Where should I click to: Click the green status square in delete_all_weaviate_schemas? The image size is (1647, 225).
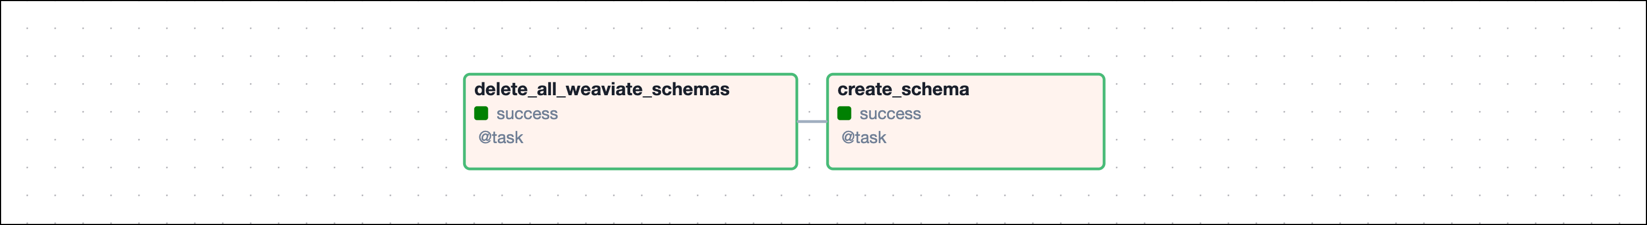481,114
